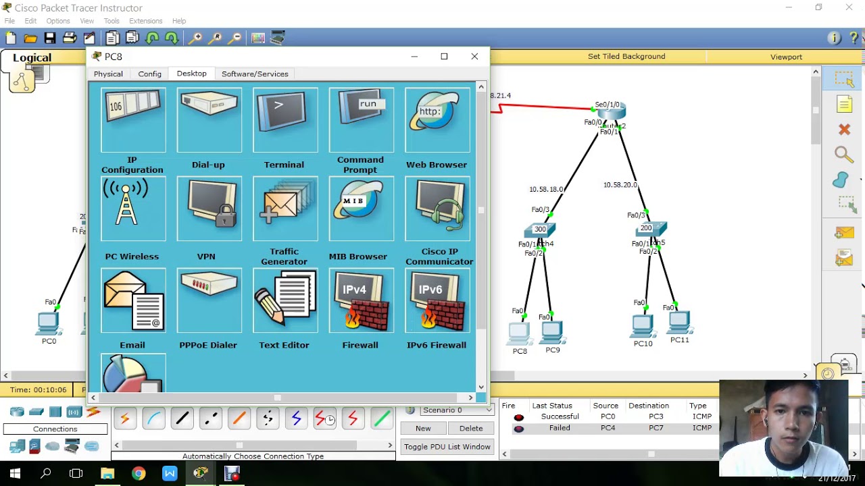Viewport: 865px width, 486px height.
Task: Select the red Delete tool
Action: coord(844,130)
